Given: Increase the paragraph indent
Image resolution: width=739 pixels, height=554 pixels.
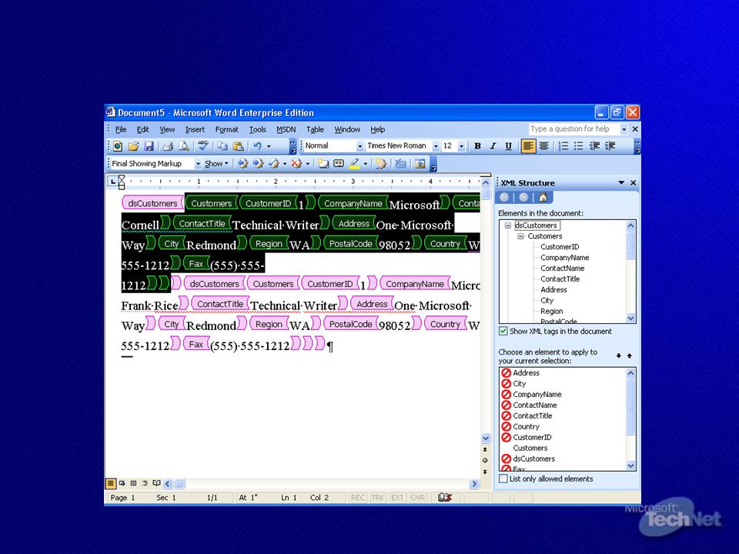Looking at the screenshot, I should point(610,146).
